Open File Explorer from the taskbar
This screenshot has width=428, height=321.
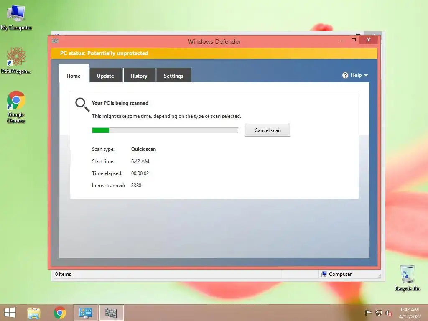(x=34, y=313)
